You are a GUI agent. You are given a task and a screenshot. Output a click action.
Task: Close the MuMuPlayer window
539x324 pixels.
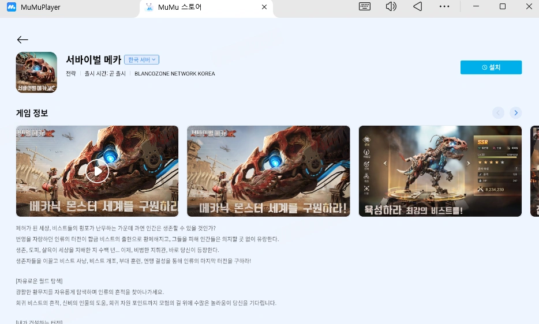tap(529, 6)
